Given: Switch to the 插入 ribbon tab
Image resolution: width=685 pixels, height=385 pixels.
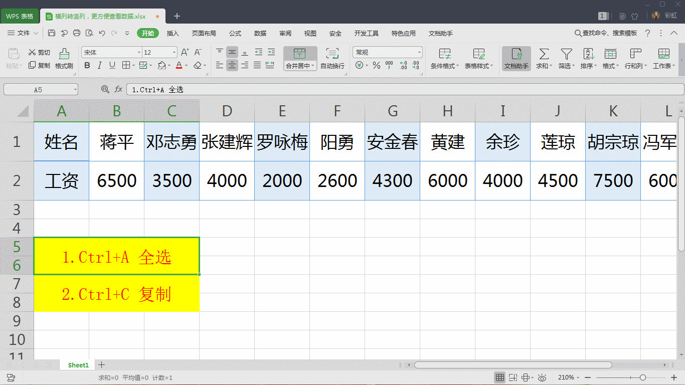Looking at the screenshot, I should (x=173, y=33).
